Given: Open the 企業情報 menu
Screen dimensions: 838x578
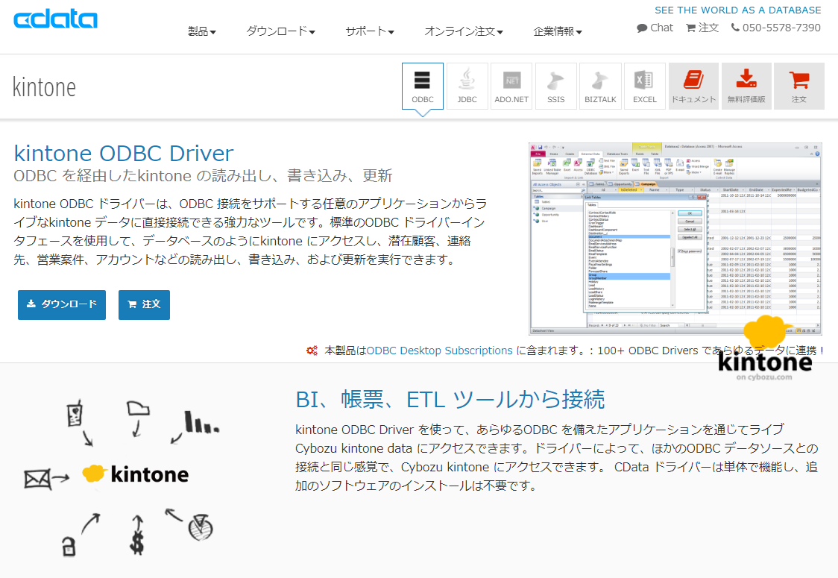Looking at the screenshot, I should (557, 33).
